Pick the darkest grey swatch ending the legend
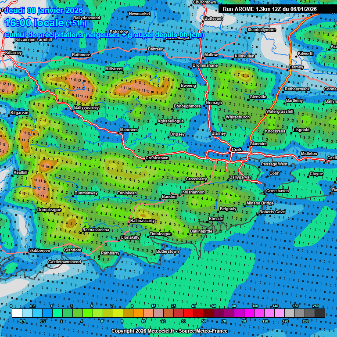Screen dimensions: 337x337 pos(320,313)
